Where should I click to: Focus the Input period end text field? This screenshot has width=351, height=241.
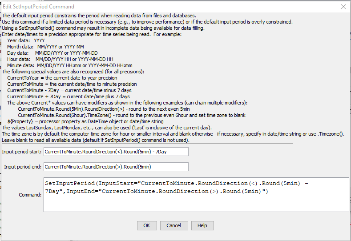[116, 167]
